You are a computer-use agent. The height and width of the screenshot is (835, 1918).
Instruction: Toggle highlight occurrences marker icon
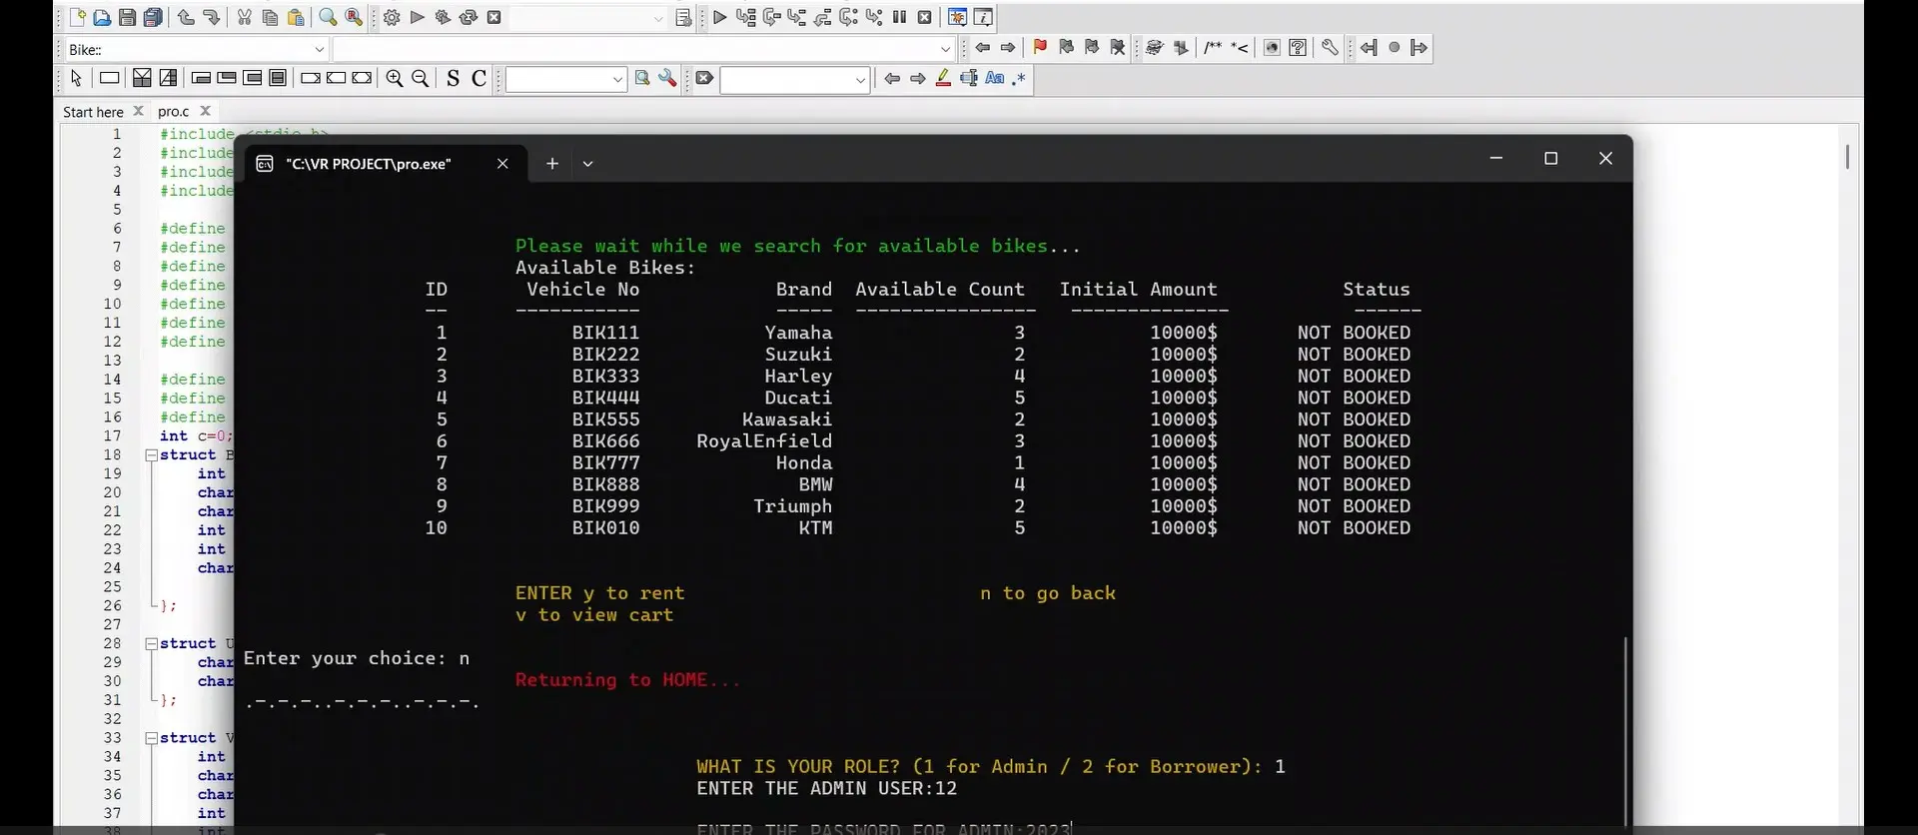[x=943, y=79]
